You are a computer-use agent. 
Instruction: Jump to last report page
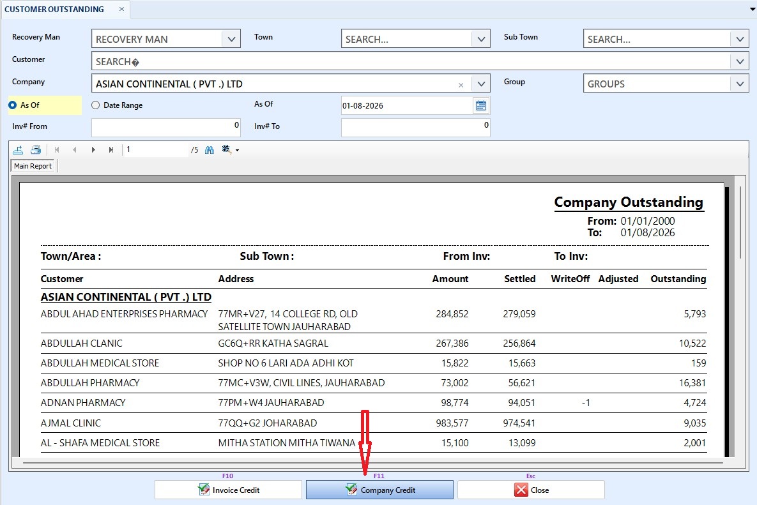(x=111, y=149)
